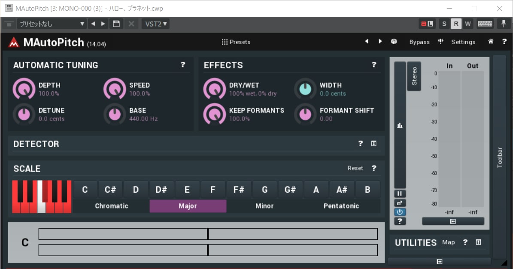The width and height of the screenshot is (513, 269).
Task: Open the DETECTOR panel expand icon
Action: tap(373, 143)
